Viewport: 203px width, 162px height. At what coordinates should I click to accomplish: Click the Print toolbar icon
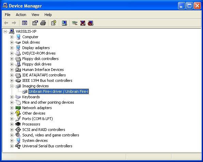(x=43, y=23)
